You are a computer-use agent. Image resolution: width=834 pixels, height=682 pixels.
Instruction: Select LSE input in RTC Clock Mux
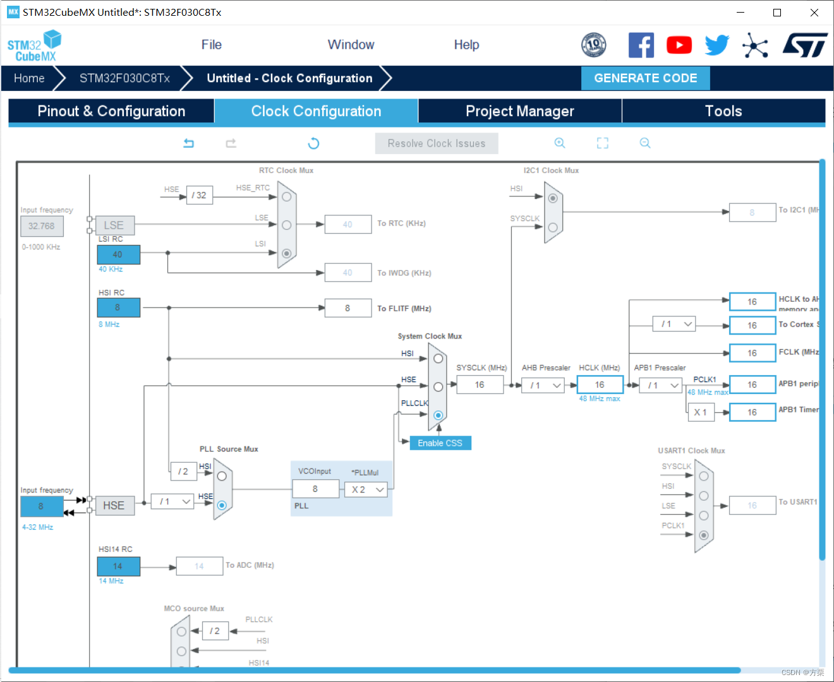pos(287,225)
